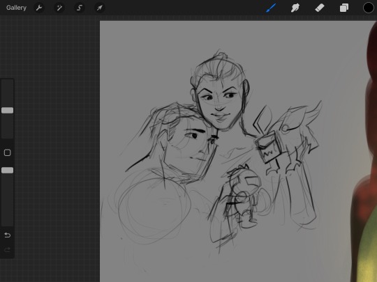This screenshot has width=377, height=282.
Task: Open the Actions wrench menu
Action: 39,8
